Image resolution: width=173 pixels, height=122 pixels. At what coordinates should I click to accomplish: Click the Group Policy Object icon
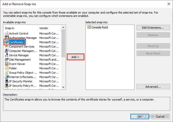coord(7,73)
